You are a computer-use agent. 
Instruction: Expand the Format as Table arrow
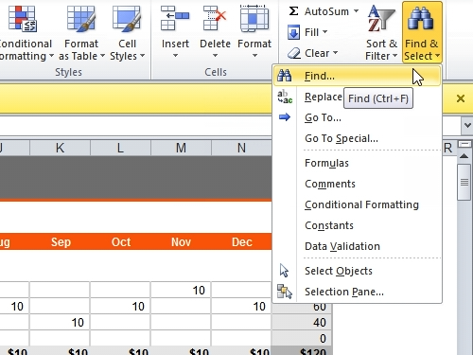(102, 56)
